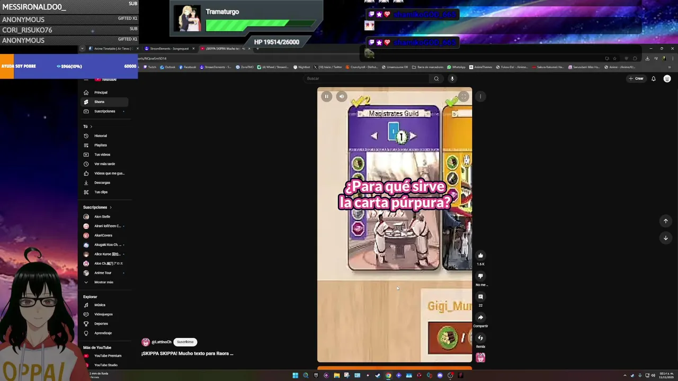The width and height of the screenshot is (678, 381).
Task: Open Deportes in Explorar section
Action: click(x=104, y=324)
